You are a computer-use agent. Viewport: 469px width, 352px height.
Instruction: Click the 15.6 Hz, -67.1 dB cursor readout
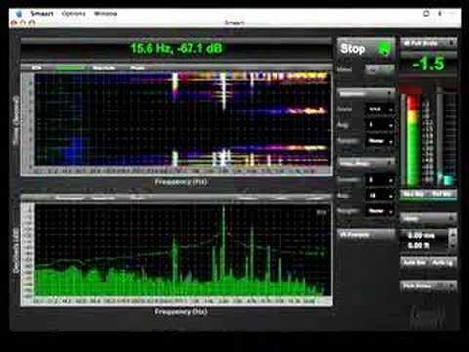point(176,49)
